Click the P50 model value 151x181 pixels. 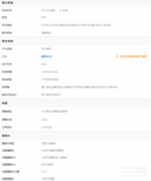(44, 18)
